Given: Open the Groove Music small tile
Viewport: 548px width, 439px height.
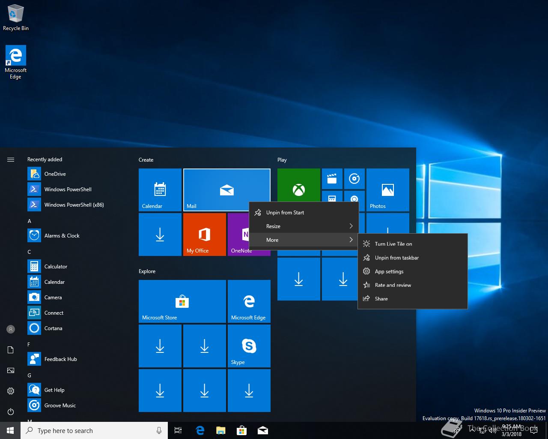Looking at the screenshot, I should (354, 179).
